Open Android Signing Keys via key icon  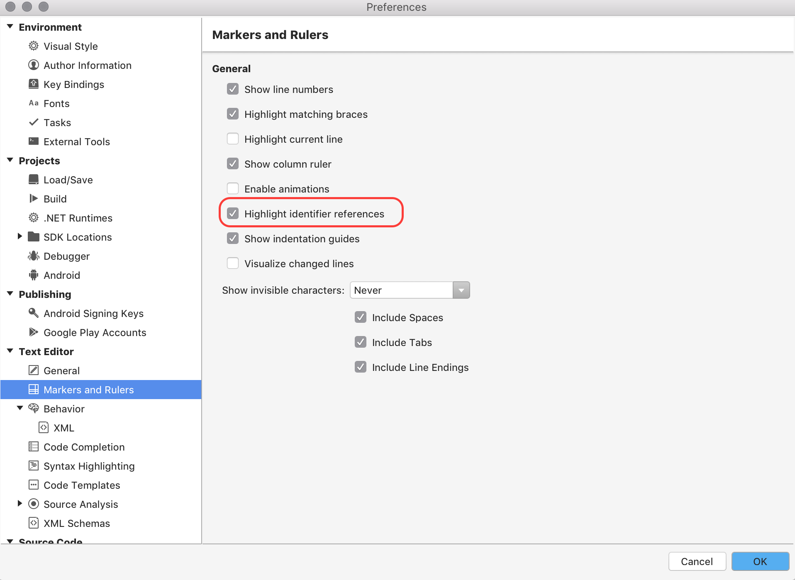tap(33, 313)
